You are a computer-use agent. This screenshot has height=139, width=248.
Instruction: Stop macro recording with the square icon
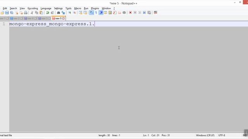pos(135,13)
